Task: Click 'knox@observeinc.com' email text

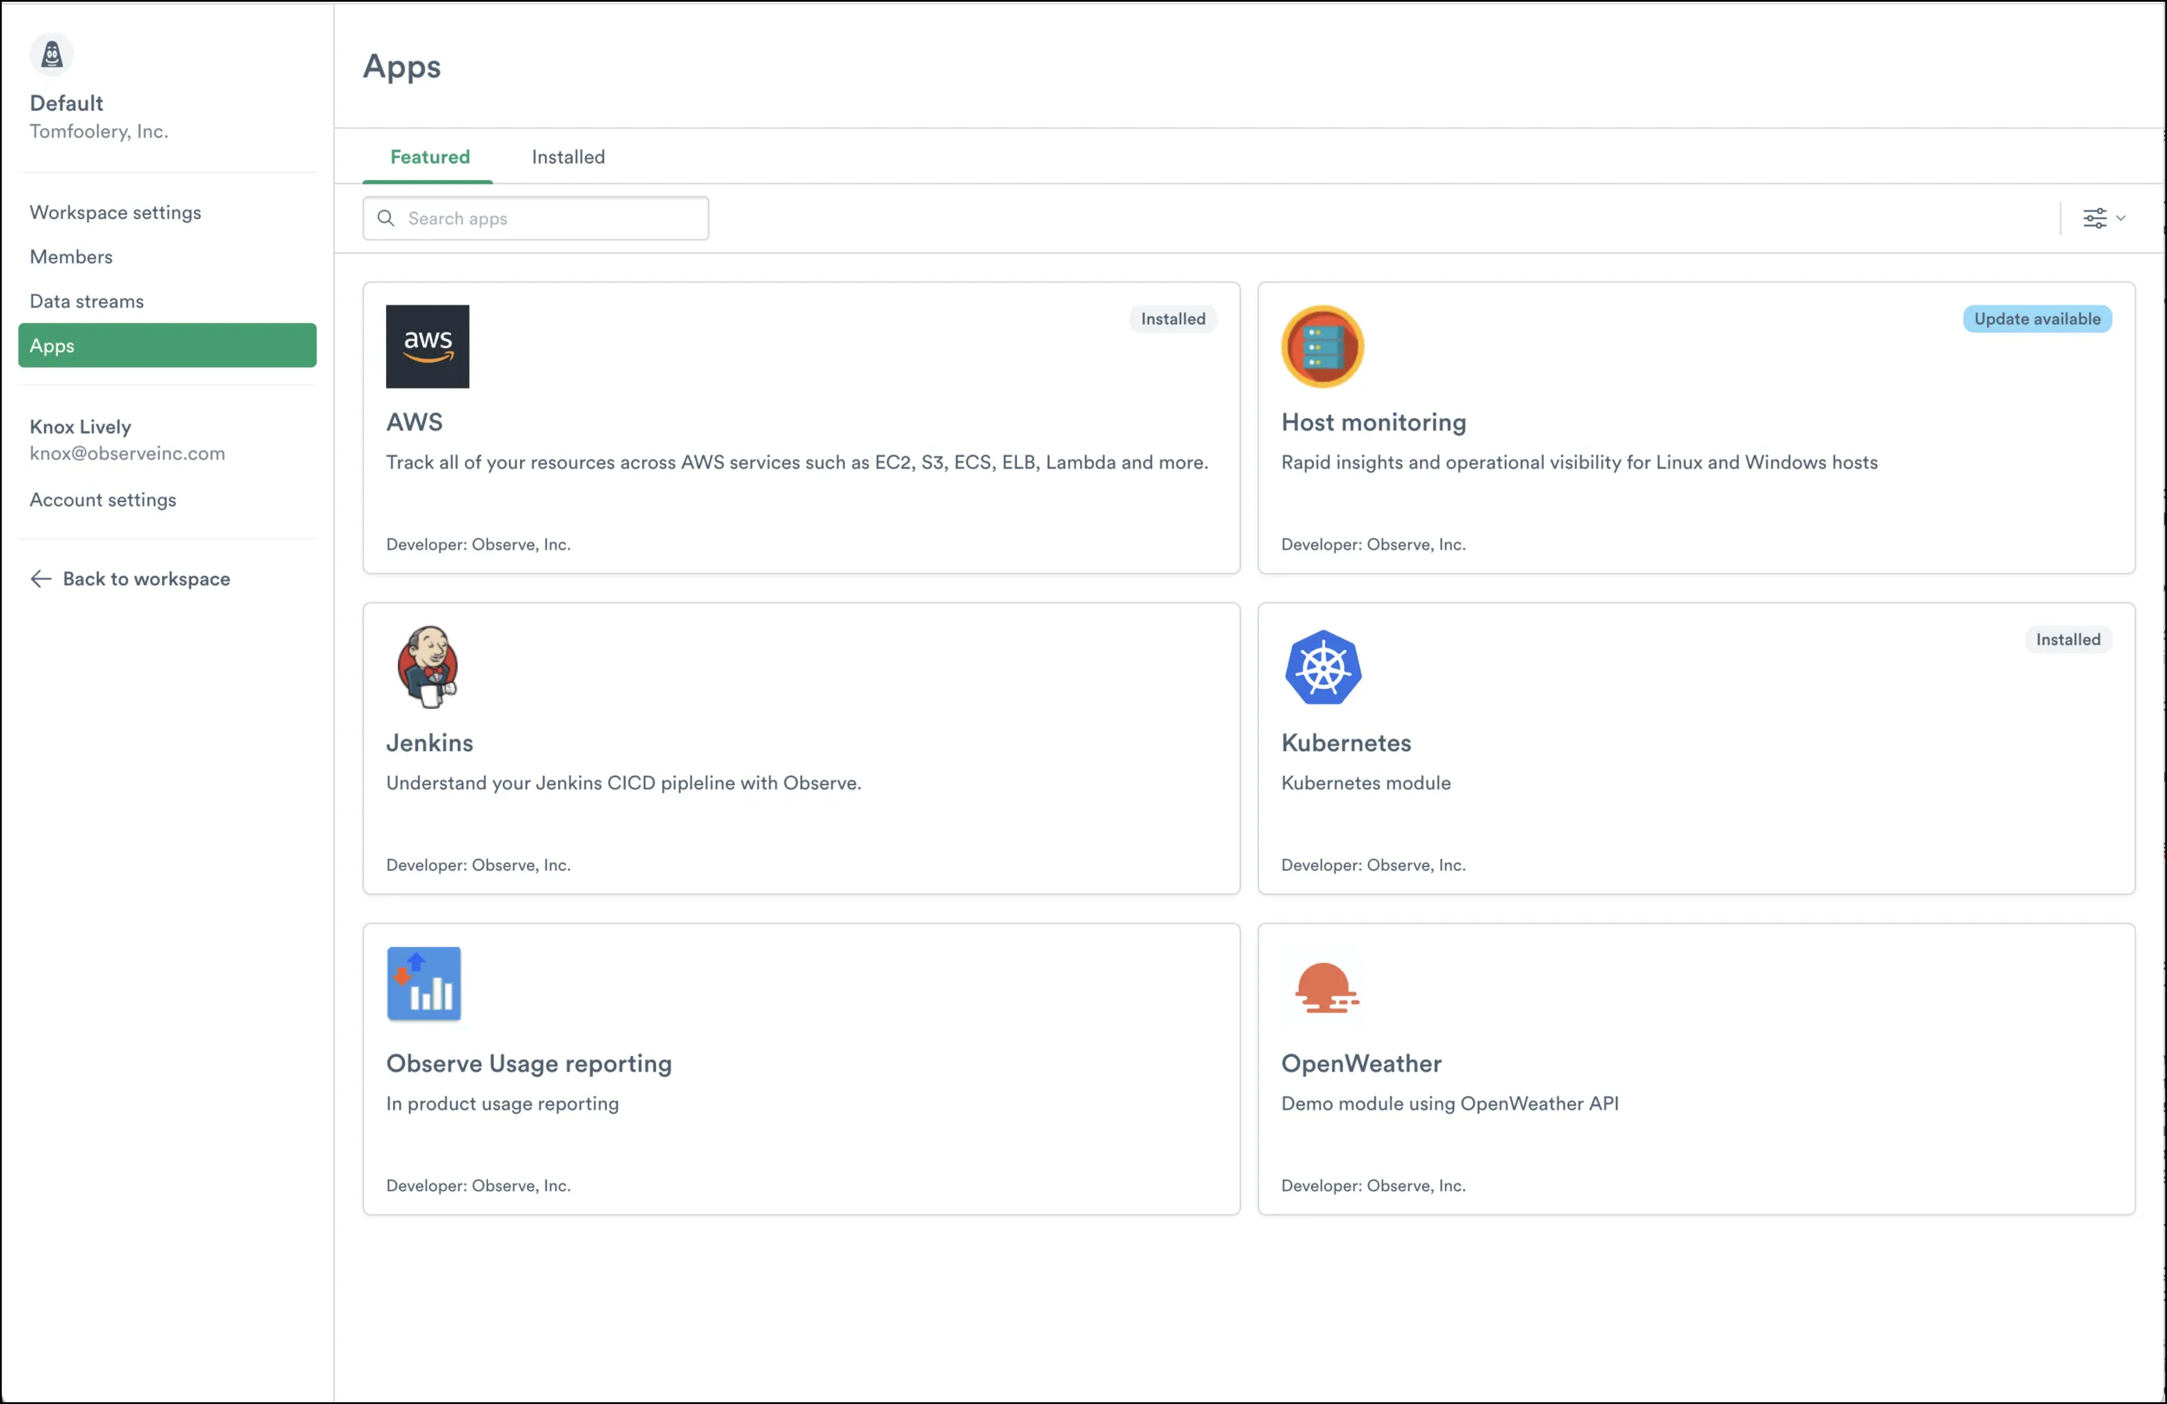Action: [x=127, y=454]
